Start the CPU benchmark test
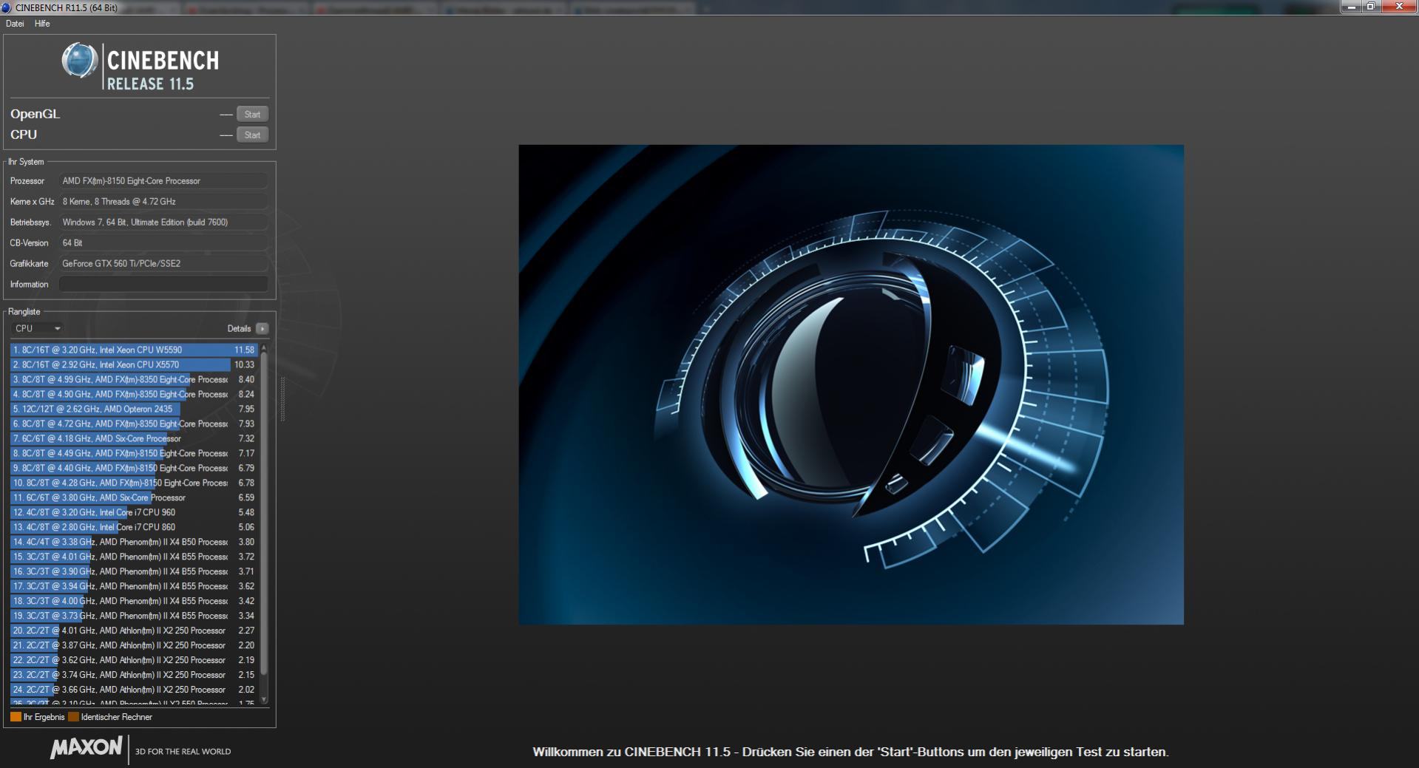1419x768 pixels. pyautogui.click(x=252, y=135)
